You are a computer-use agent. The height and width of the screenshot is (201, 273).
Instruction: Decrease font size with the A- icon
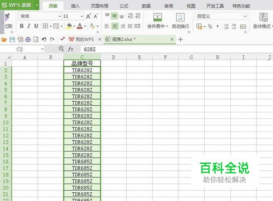coord(96,16)
